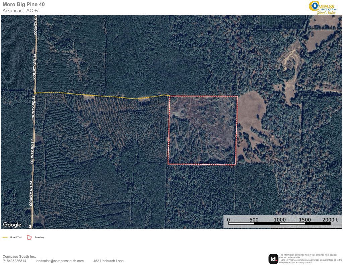
Task: Click the Land id logo icon
Action: coord(273,259)
